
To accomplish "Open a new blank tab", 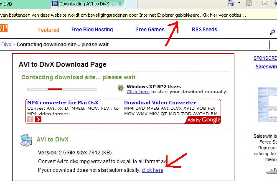I will pyautogui.click(x=131, y=4).
